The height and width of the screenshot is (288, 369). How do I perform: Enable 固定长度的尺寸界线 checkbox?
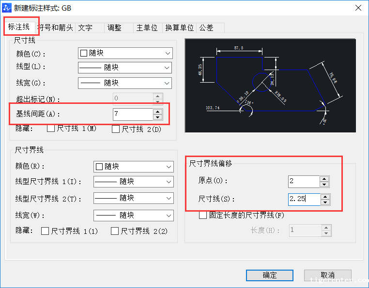click(203, 216)
